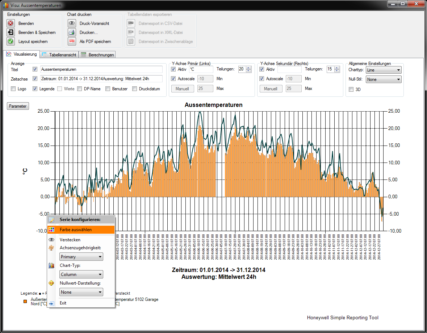427x333 pixels.
Task: Switch to the Tabellenansicht tab
Action: point(59,55)
